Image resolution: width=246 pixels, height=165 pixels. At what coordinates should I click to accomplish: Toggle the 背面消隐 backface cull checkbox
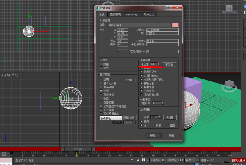101,87
